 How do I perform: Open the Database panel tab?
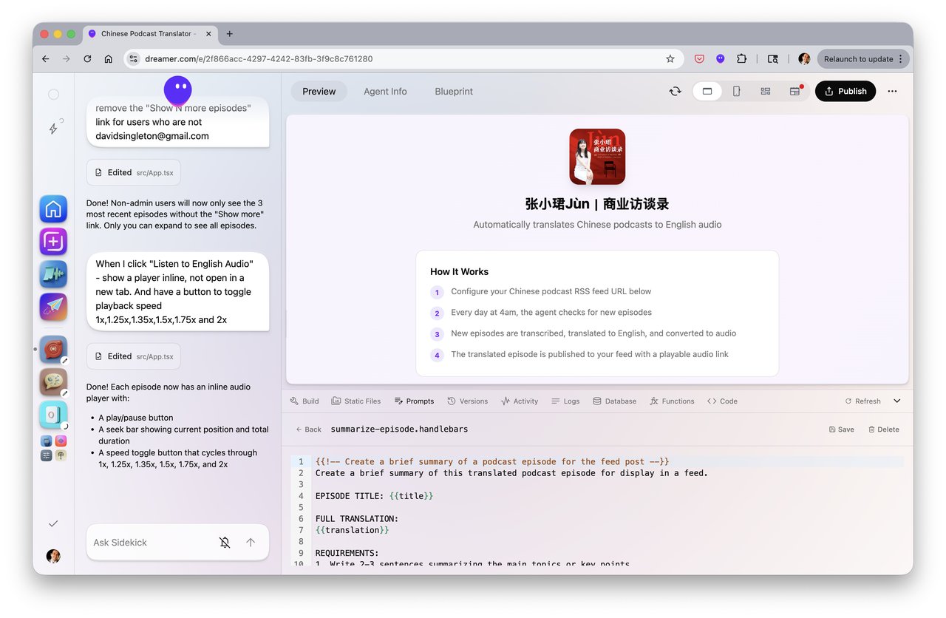click(x=614, y=401)
